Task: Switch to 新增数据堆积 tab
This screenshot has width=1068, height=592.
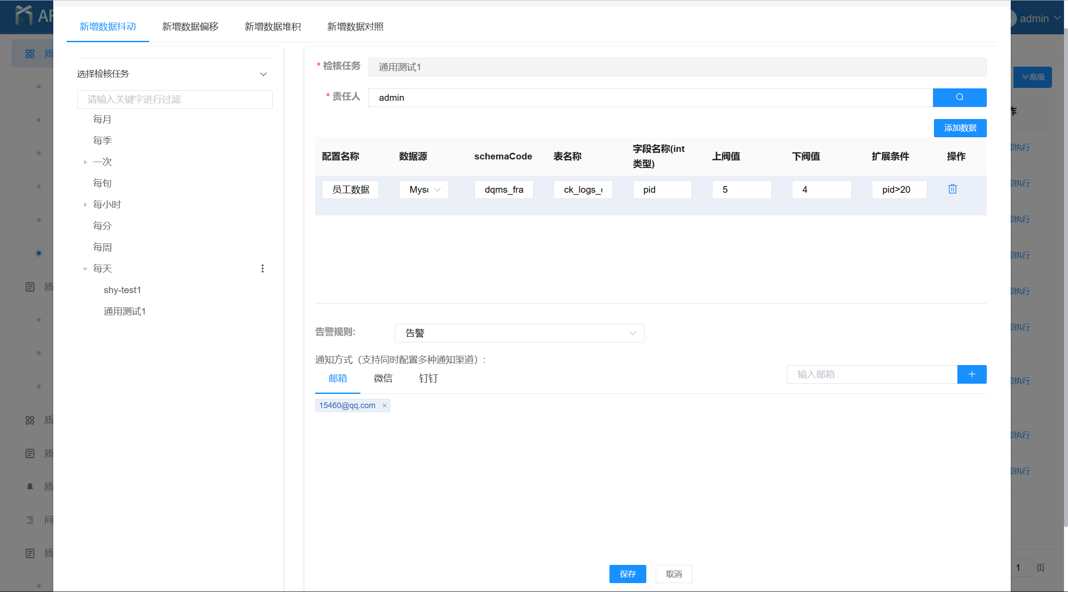Action: [273, 27]
